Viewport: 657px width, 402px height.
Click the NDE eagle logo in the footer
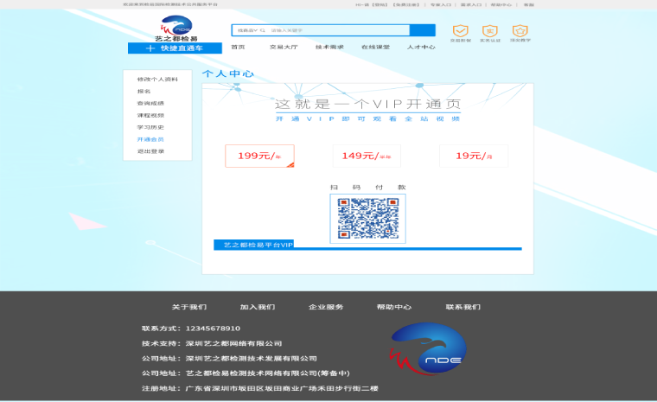coord(428,348)
